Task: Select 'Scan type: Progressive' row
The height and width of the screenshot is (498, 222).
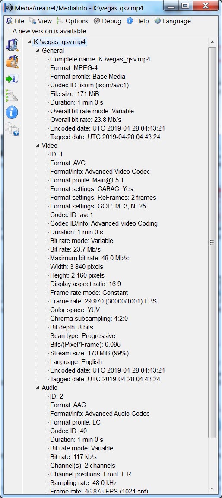Action: [83, 336]
